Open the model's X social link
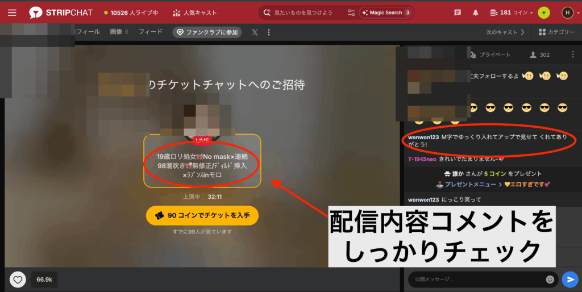582x292 pixels. [255, 32]
